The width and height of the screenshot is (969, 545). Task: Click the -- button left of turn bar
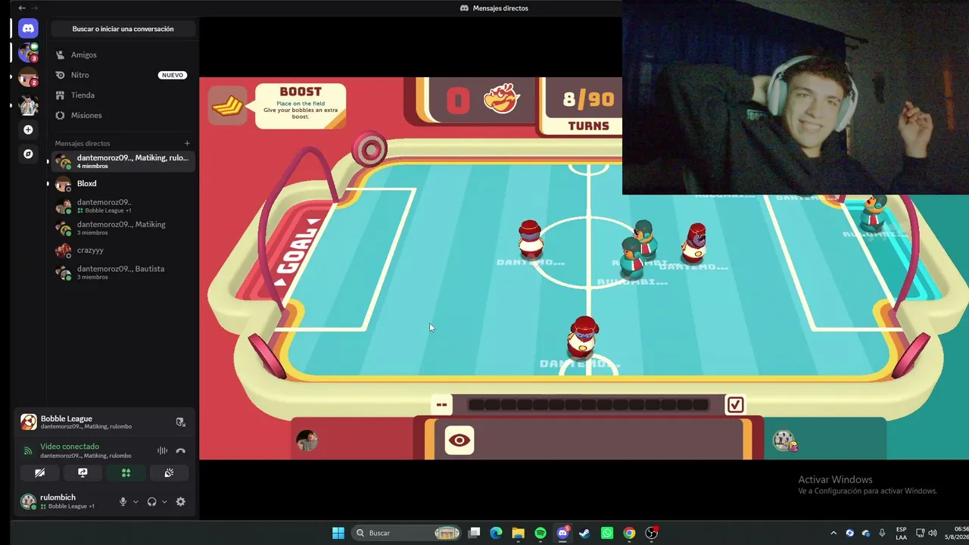coord(441,405)
